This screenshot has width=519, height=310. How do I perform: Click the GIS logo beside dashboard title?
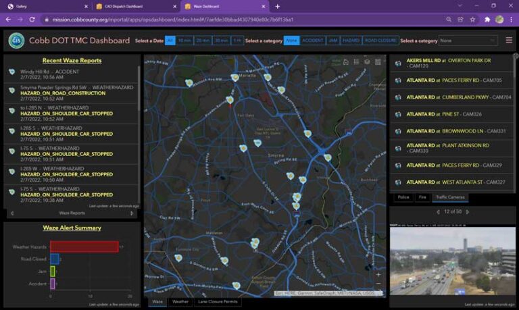click(x=16, y=41)
